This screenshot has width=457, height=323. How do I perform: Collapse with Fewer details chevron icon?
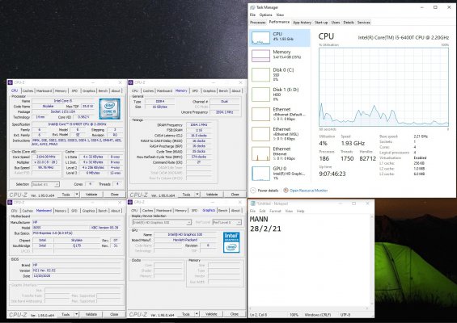point(253,191)
